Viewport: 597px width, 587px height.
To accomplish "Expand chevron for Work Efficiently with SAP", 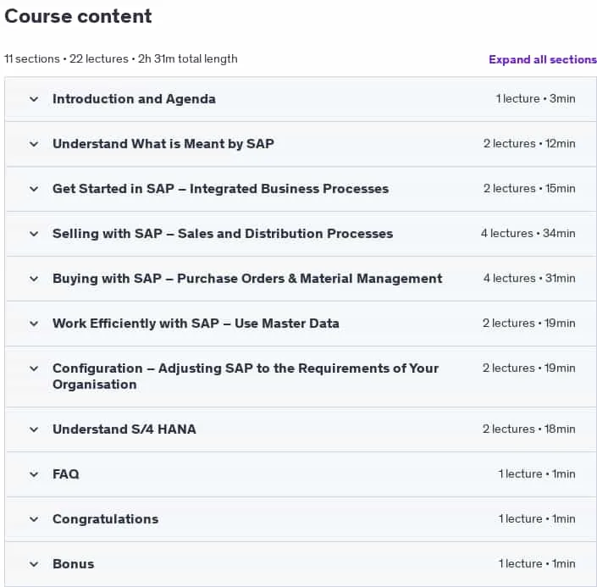I will click(x=34, y=324).
